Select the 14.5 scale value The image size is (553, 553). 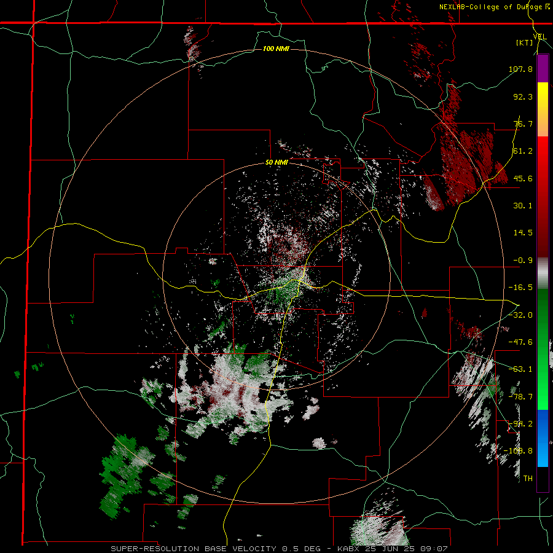tap(523, 233)
